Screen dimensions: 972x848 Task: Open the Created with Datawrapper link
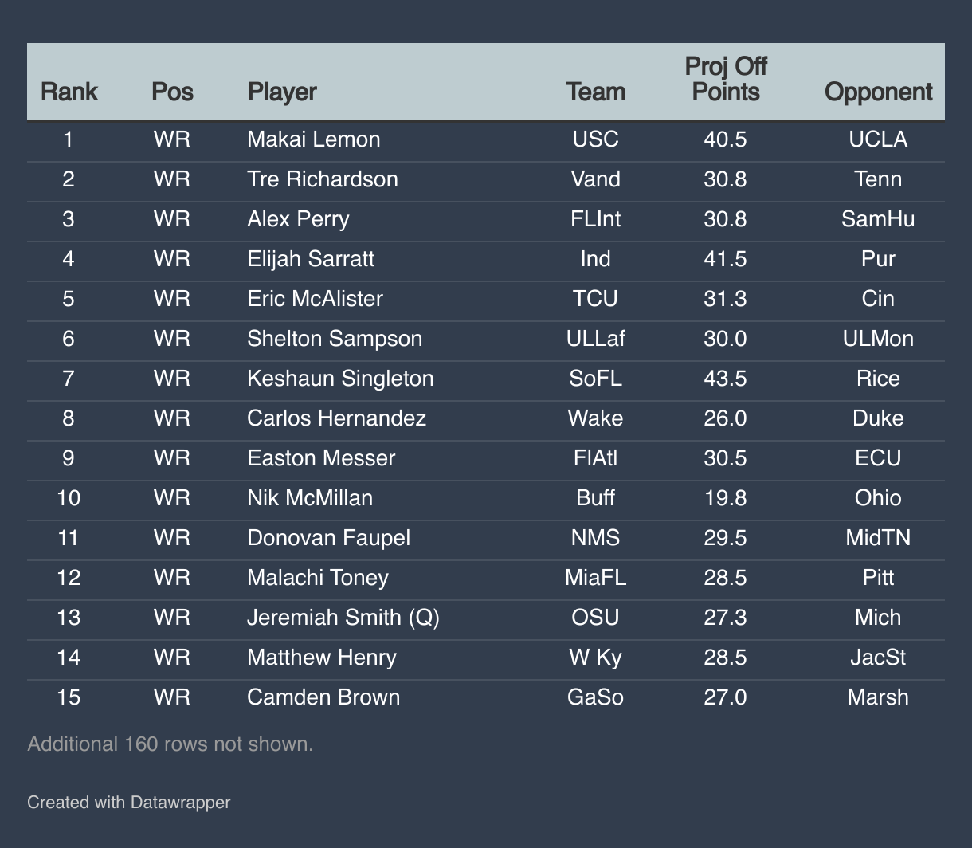(x=128, y=802)
